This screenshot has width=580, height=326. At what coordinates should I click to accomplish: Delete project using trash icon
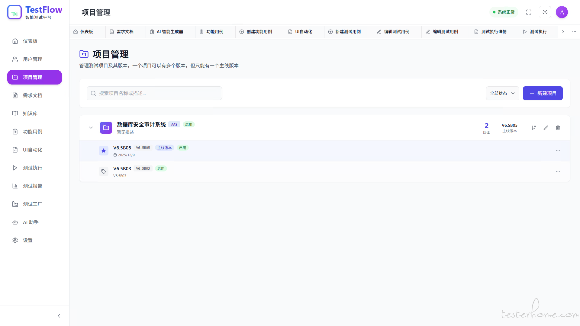point(558,128)
